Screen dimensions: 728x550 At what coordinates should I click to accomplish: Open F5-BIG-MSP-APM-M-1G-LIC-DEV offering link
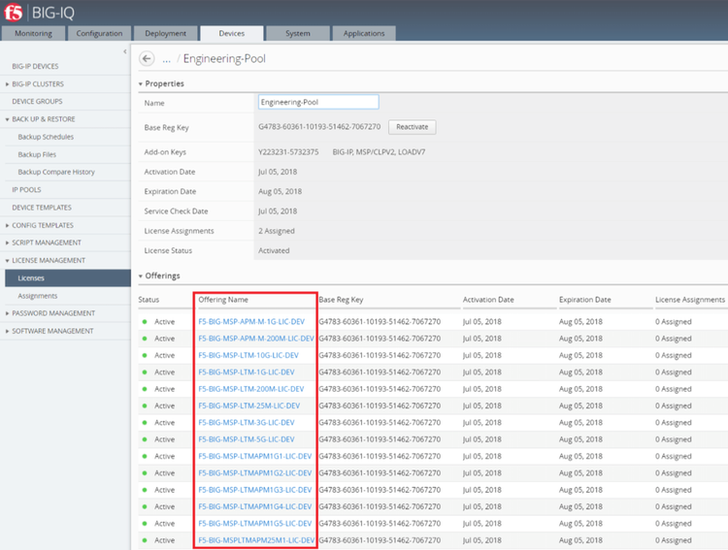coord(251,321)
